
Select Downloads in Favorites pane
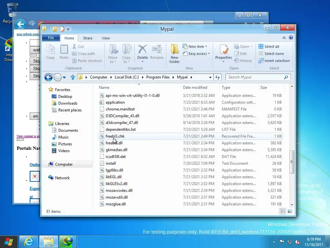[68, 103]
